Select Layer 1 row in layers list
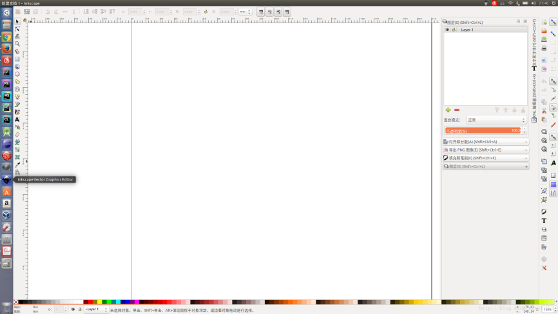 [485, 30]
